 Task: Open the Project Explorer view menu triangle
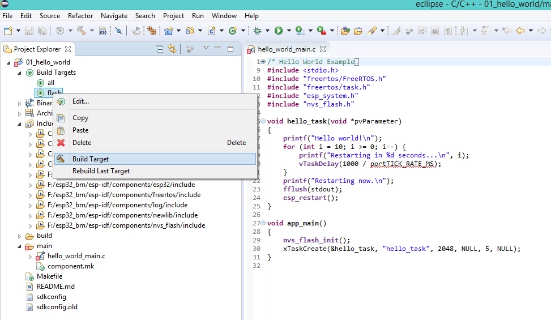tap(206, 49)
